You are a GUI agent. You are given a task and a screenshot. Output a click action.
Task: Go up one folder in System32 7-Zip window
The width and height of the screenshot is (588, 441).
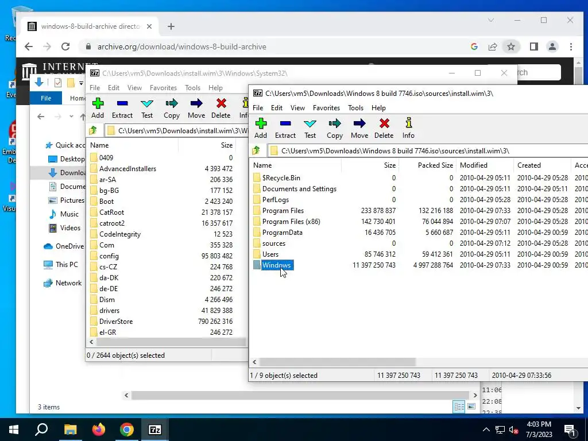93,130
